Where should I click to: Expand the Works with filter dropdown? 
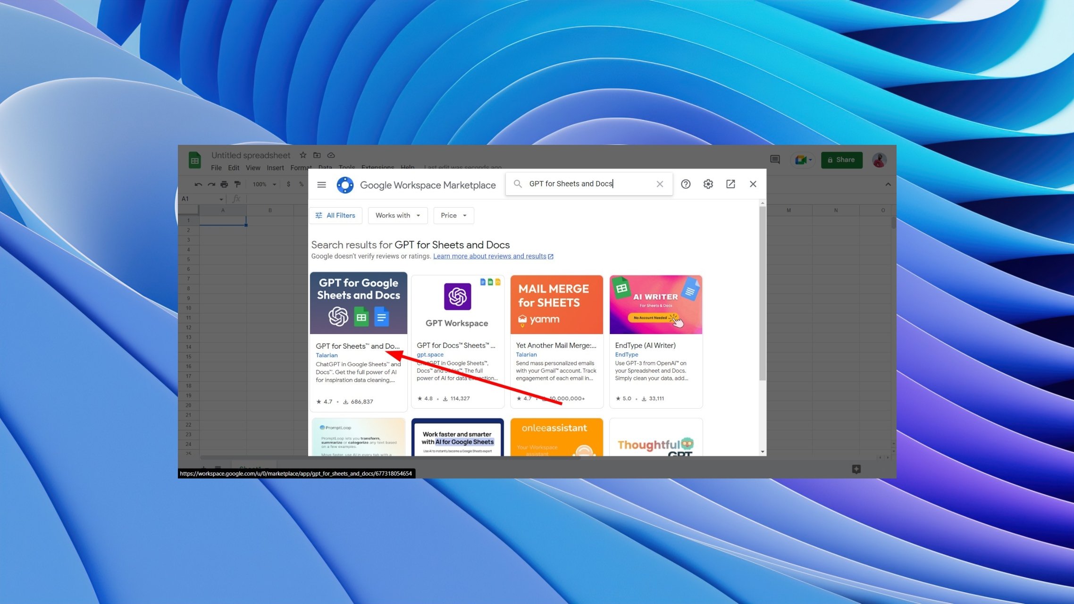[398, 215]
